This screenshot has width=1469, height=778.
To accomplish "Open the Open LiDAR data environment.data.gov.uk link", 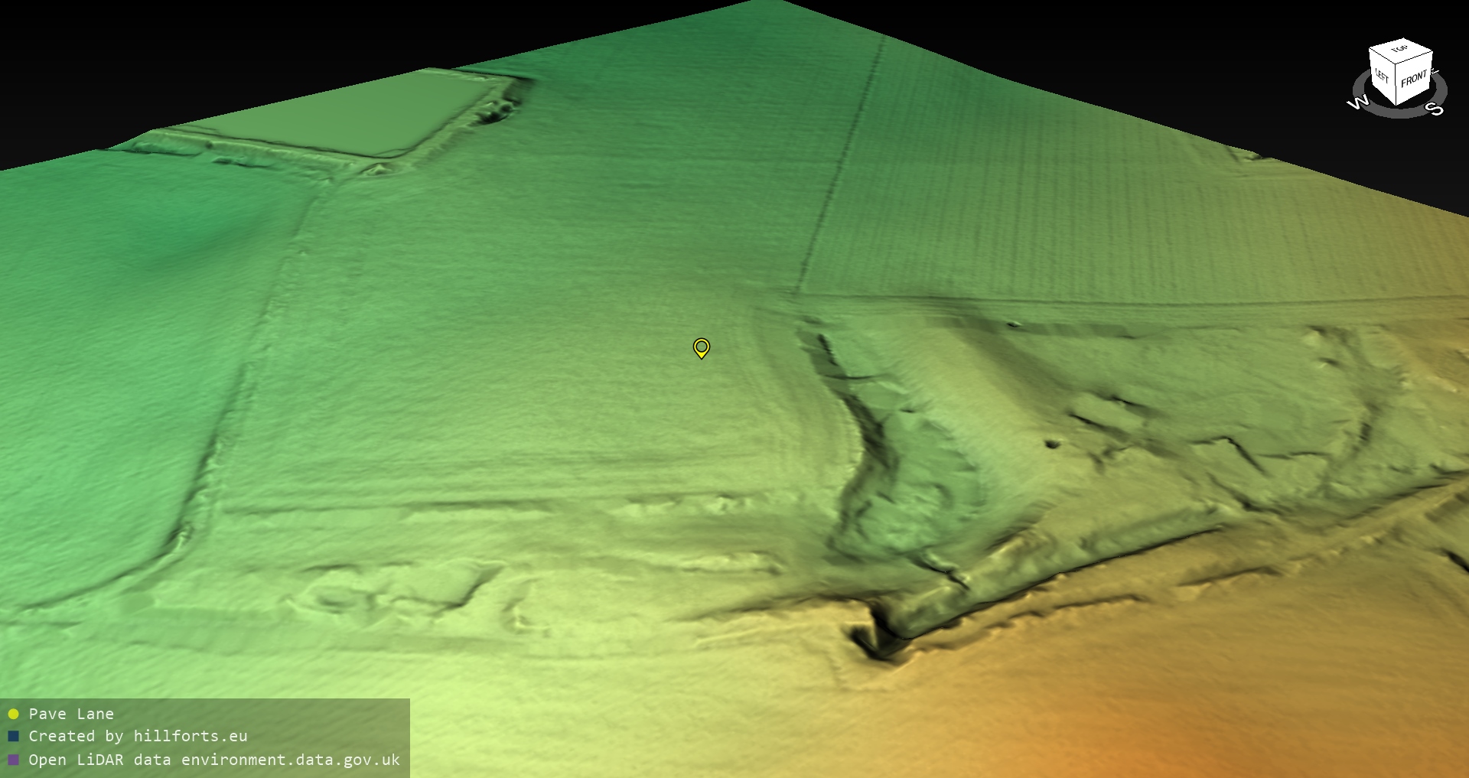I will click(x=214, y=760).
